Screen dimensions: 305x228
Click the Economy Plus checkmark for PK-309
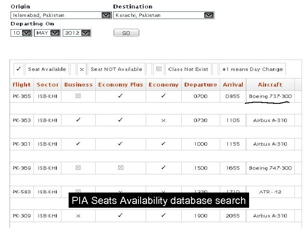pyautogui.click(x=120, y=215)
